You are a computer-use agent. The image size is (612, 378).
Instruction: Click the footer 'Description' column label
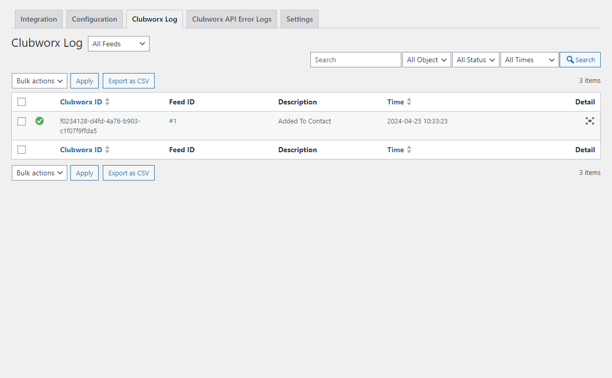pos(298,150)
